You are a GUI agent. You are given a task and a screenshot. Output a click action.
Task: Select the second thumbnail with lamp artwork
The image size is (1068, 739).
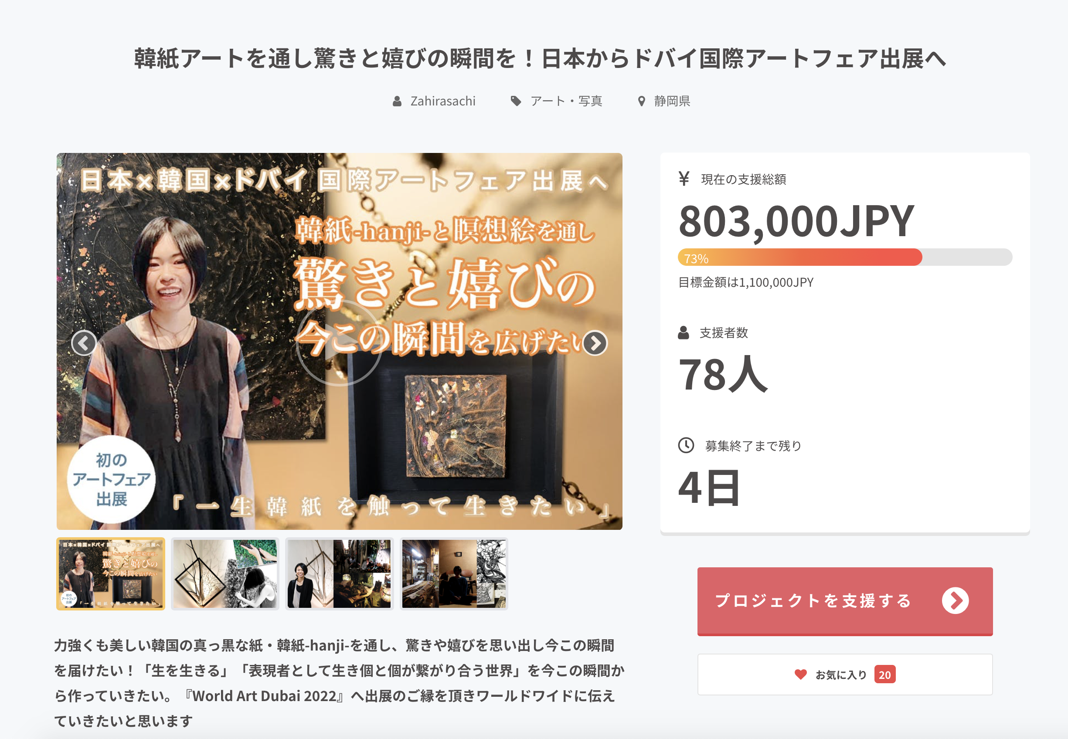tap(225, 574)
